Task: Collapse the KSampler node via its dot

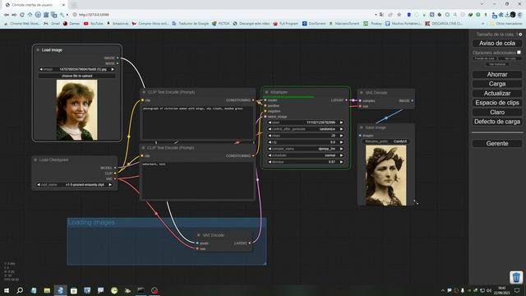Action: coord(266,92)
